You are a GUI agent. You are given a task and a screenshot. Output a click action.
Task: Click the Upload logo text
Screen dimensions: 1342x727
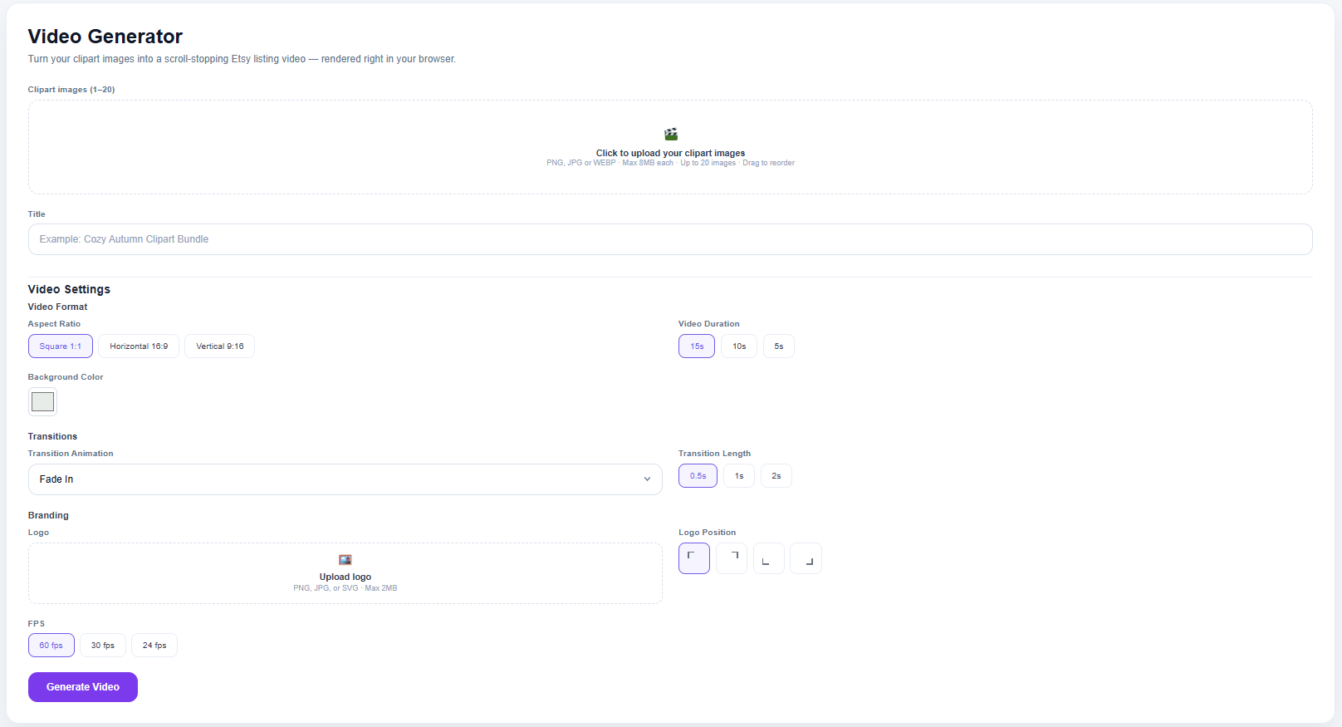[x=345, y=577]
